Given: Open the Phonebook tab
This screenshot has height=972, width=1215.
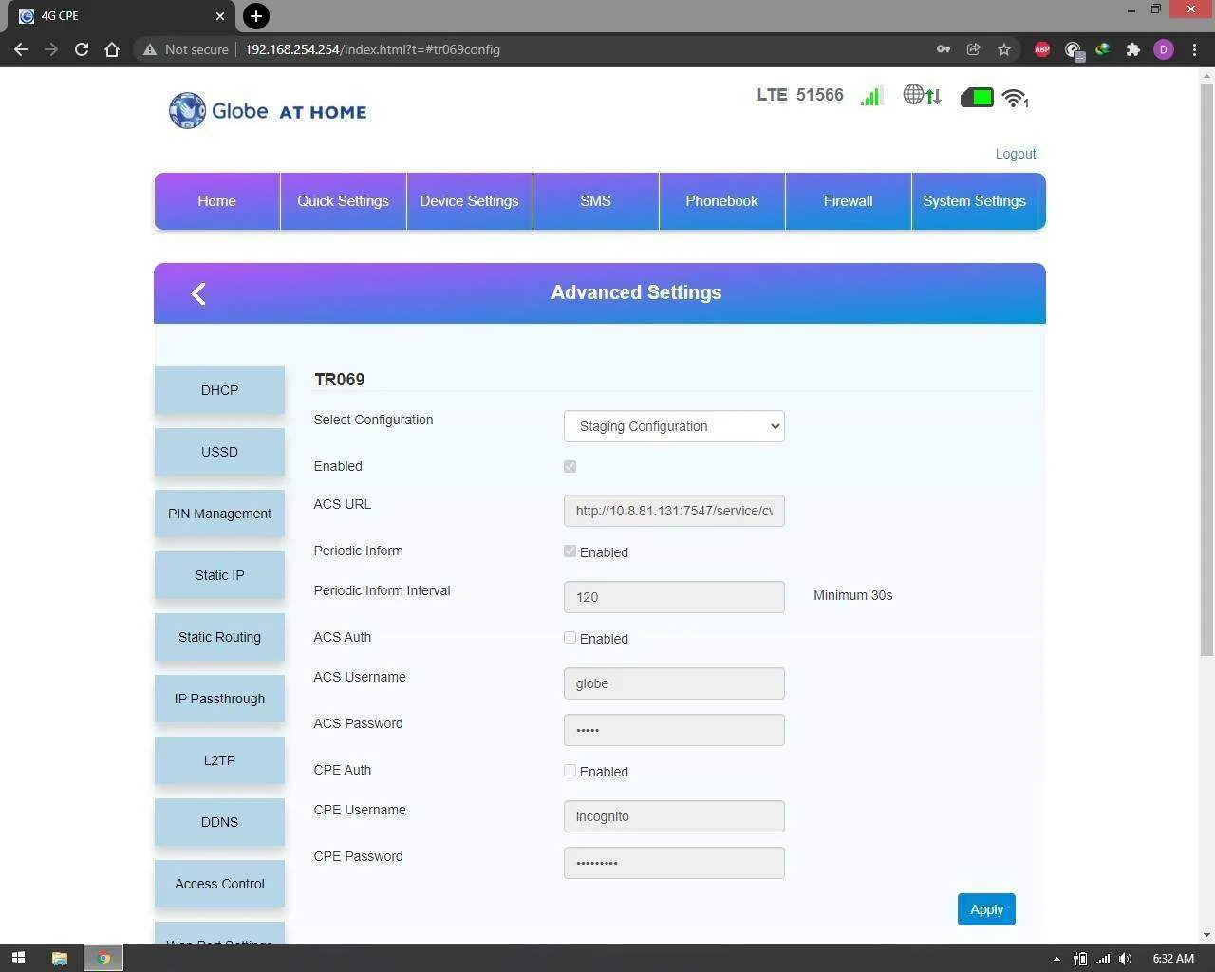Looking at the screenshot, I should pos(721,201).
